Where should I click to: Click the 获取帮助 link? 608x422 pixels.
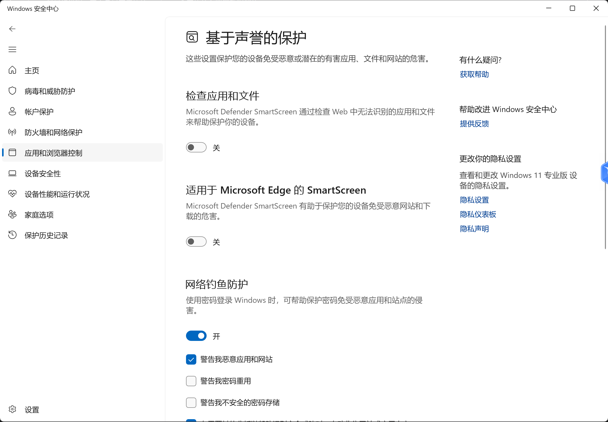click(474, 74)
